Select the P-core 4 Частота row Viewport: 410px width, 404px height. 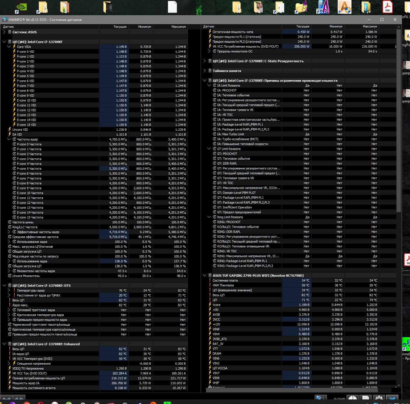(94, 164)
